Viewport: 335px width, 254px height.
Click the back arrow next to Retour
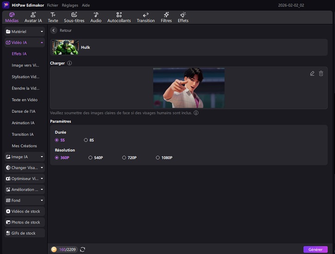pyautogui.click(x=54, y=30)
